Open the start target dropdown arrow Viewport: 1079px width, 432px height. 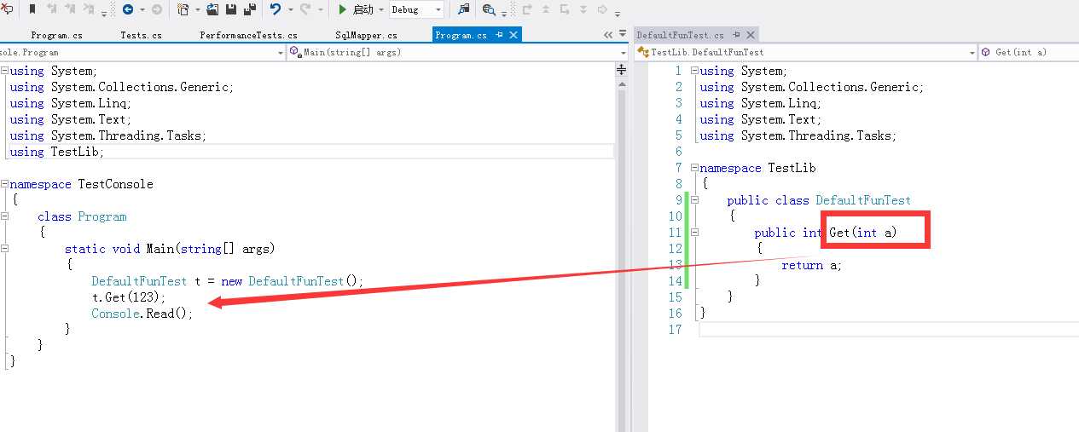(380, 10)
